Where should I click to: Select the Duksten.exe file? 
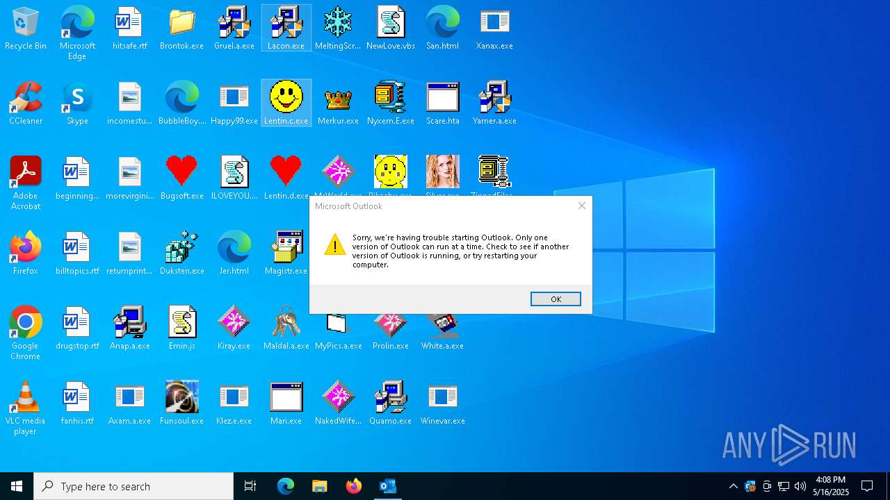click(181, 254)
